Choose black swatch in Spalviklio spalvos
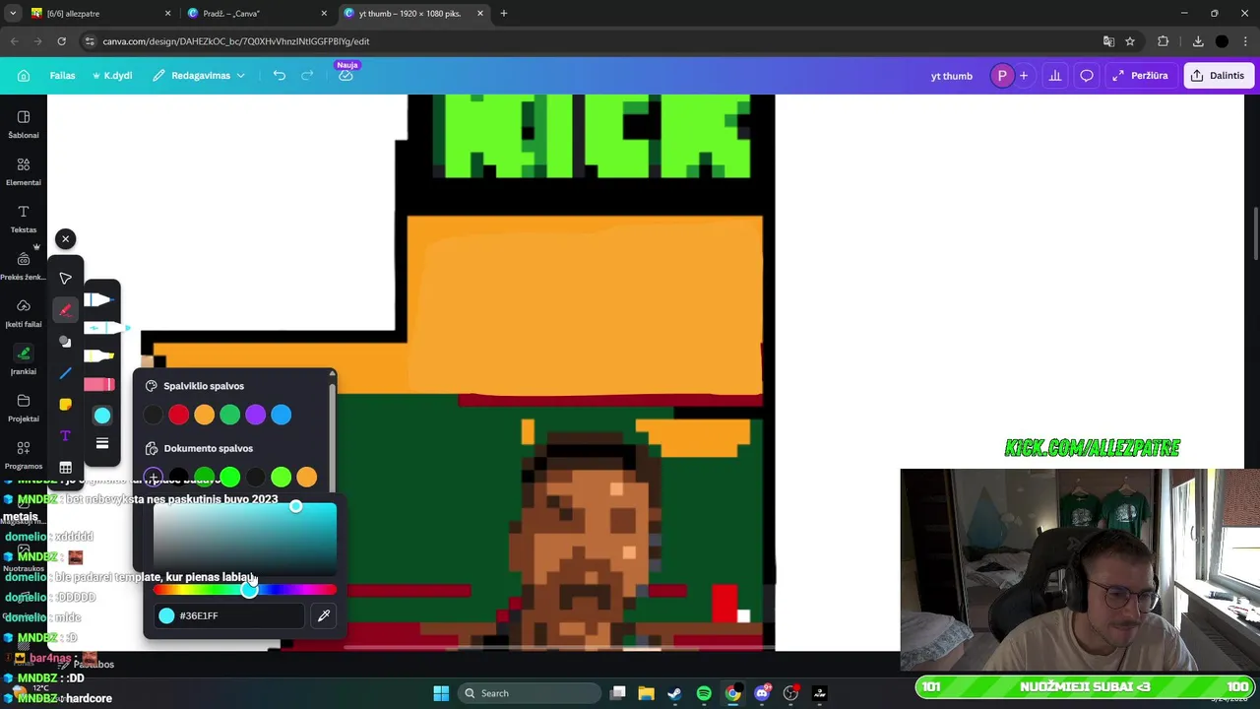Screen dimensions: 1260x709 point(153,415)
